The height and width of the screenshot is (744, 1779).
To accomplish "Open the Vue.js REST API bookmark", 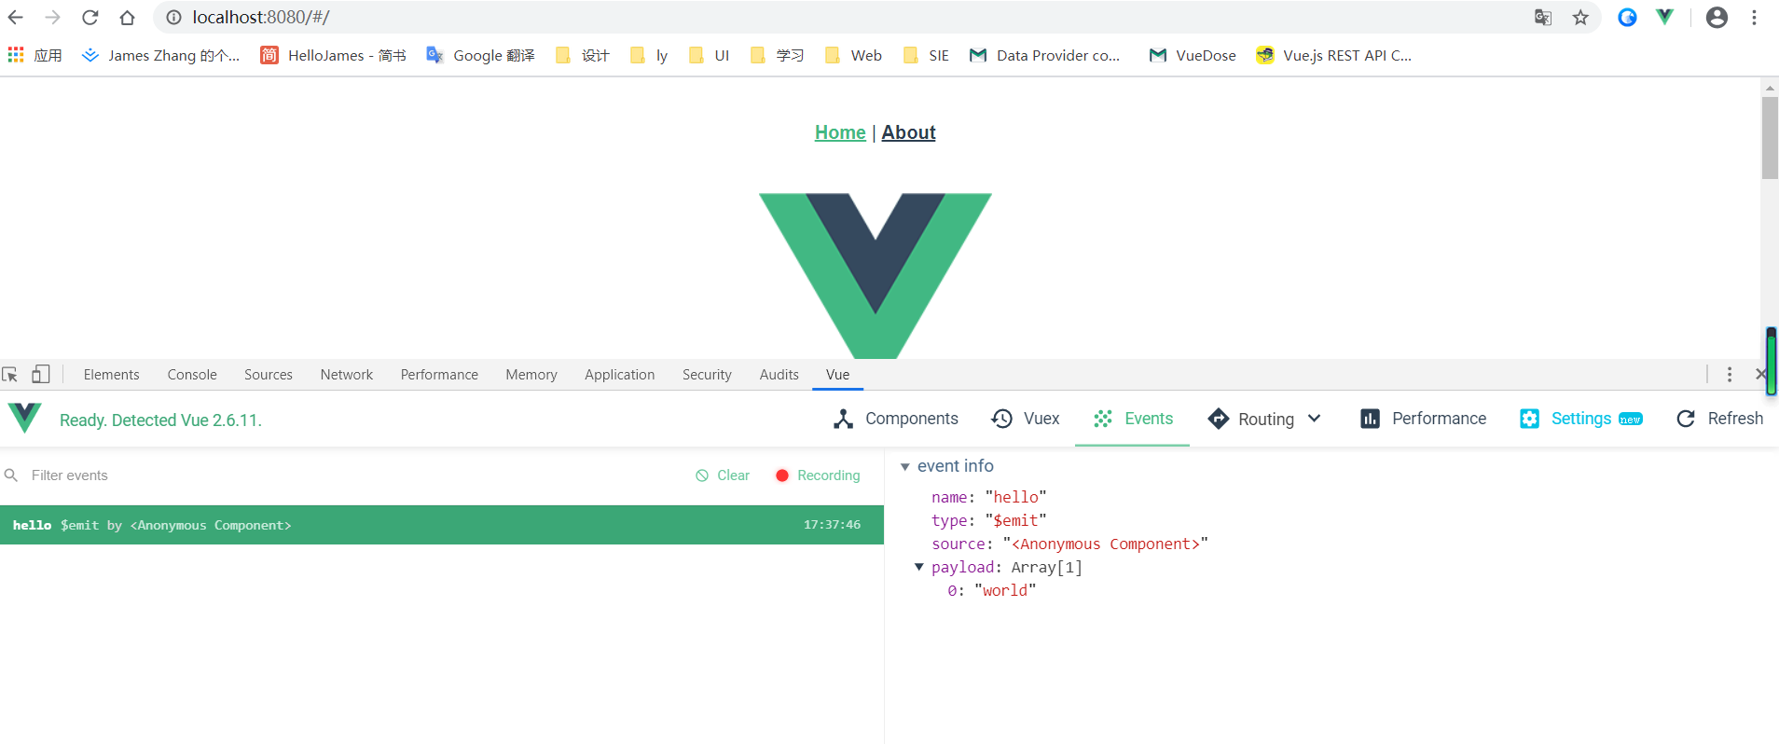I will point(1334,55).
